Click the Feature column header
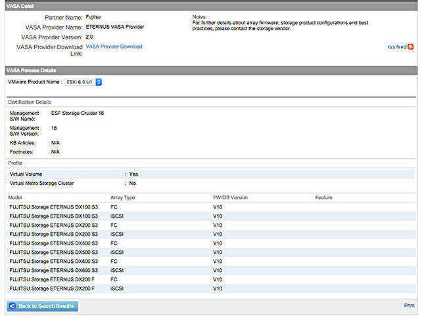The height and width of the screenshot is (318, 426). (323, 197)
